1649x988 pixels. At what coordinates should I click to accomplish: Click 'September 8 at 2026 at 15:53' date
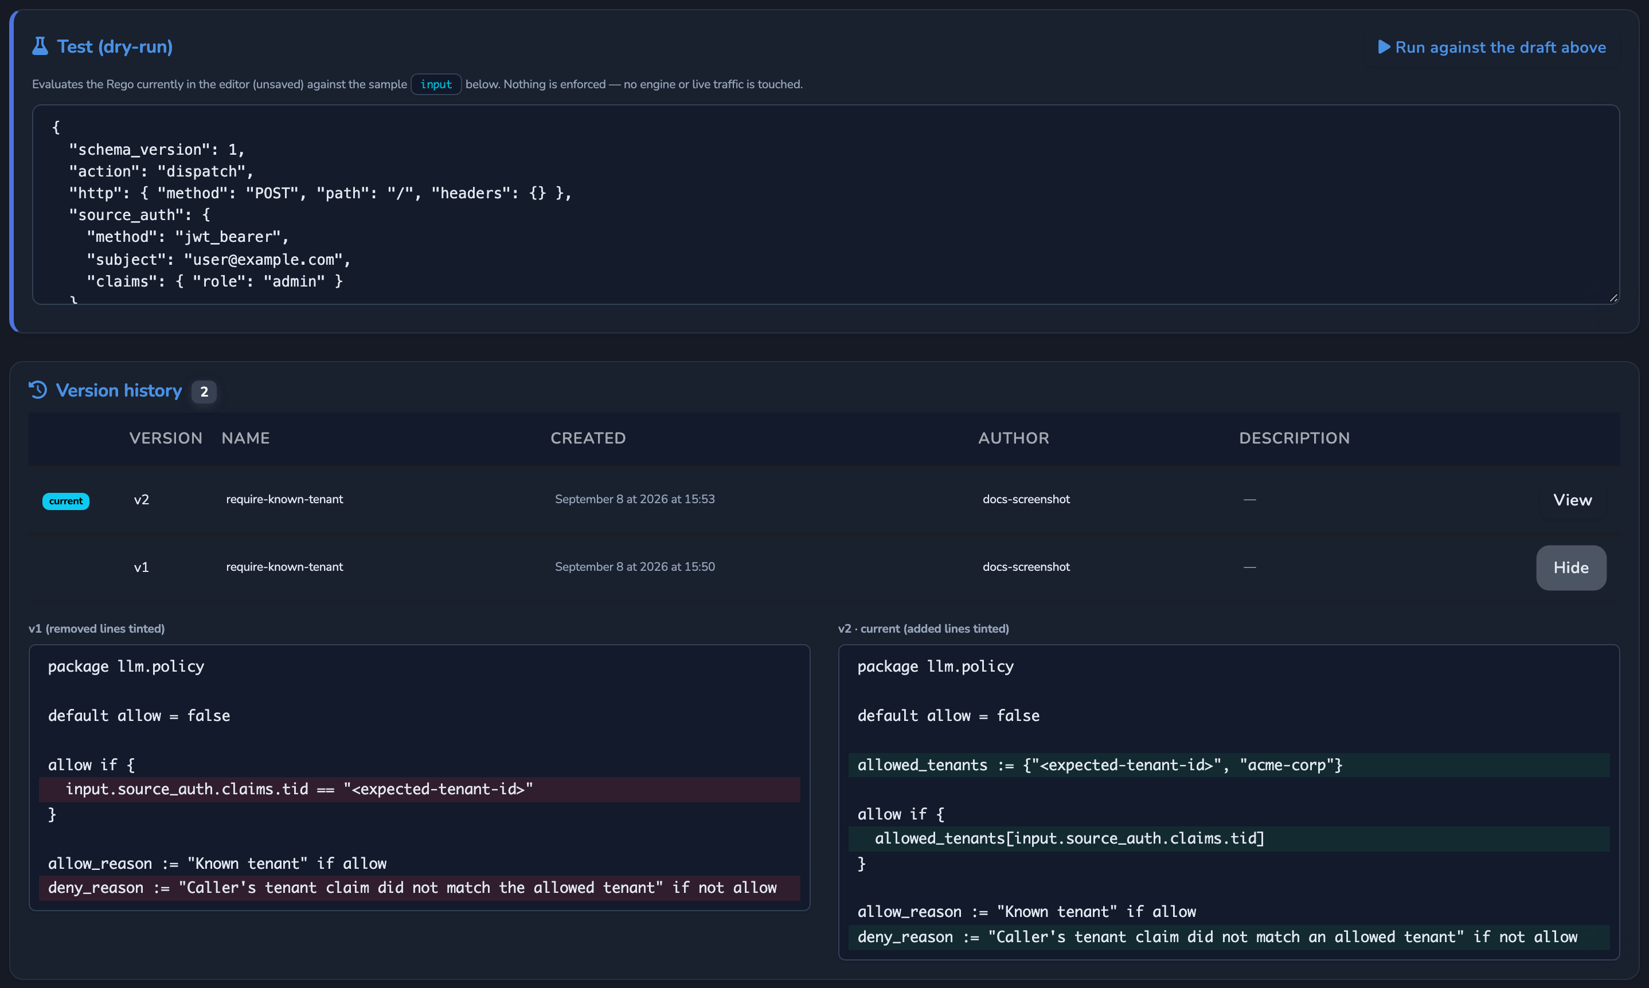[x=635, y=499]
